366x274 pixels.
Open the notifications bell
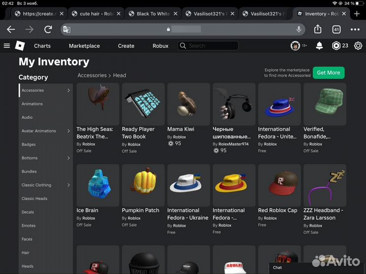319,46
